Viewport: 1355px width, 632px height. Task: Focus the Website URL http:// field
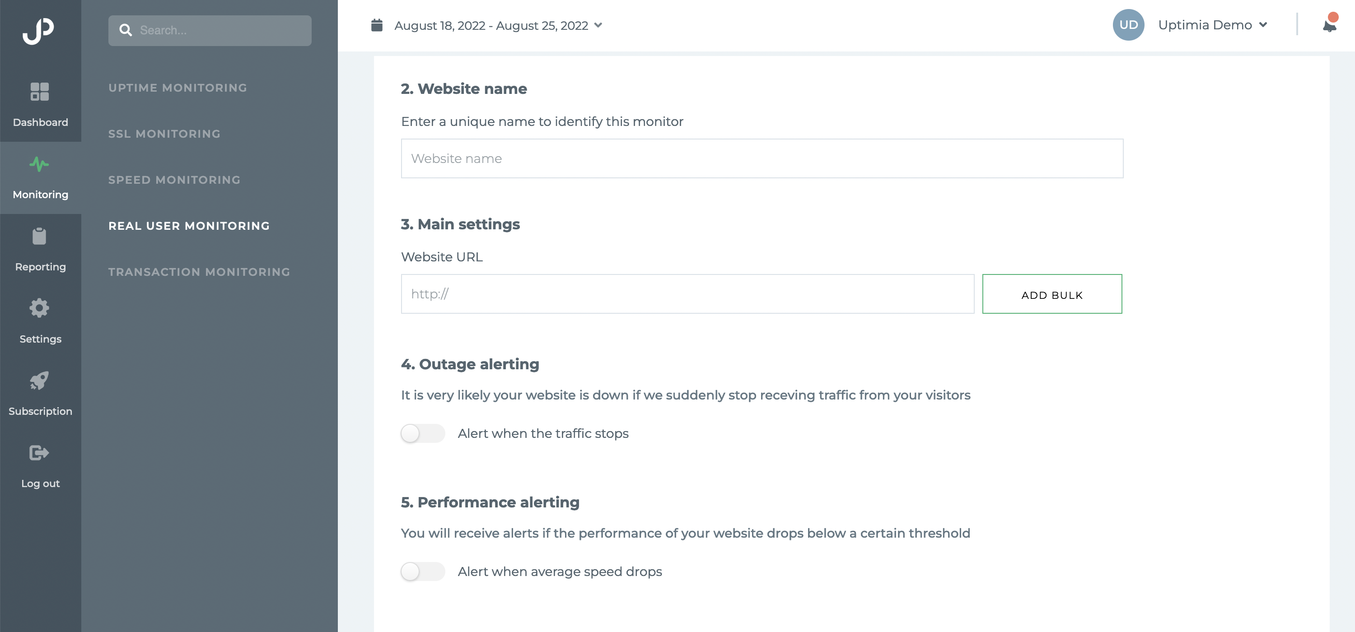pos(687,294)
